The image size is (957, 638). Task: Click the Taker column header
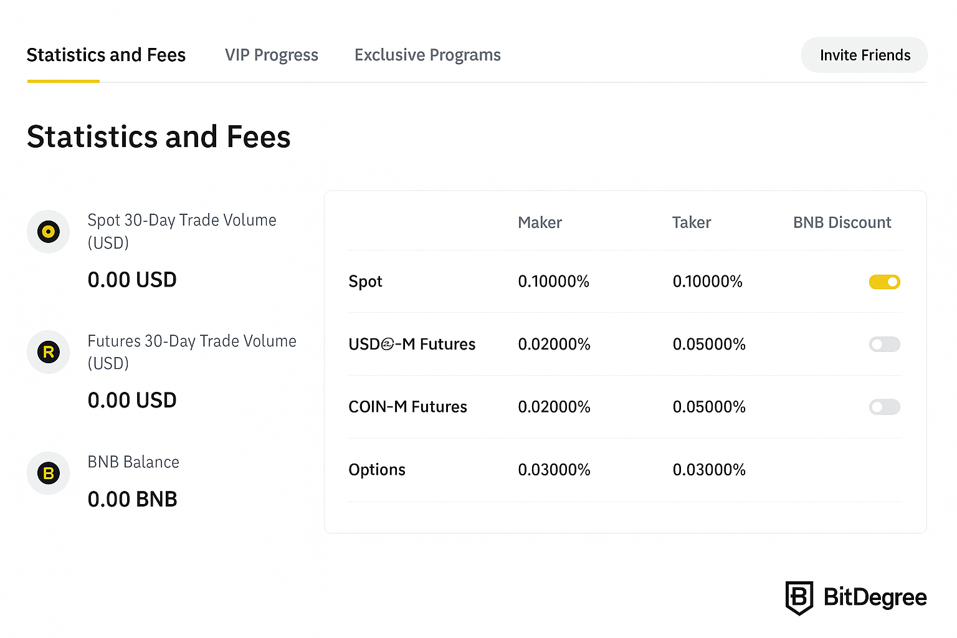tap(692, 222)
